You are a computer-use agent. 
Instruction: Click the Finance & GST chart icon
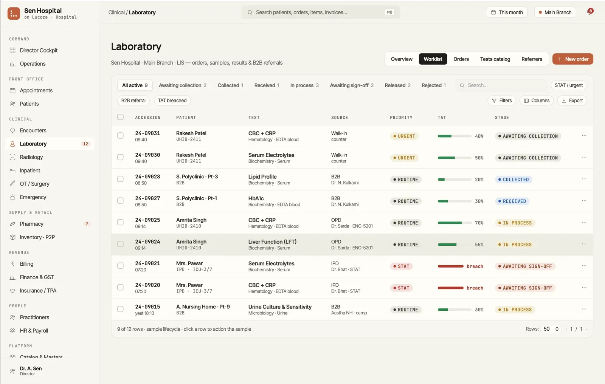click(12, 277)
